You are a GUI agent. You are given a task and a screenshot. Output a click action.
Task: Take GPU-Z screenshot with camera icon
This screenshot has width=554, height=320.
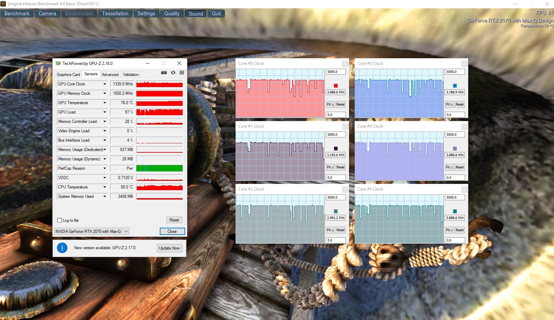click(x=164, y=73)
